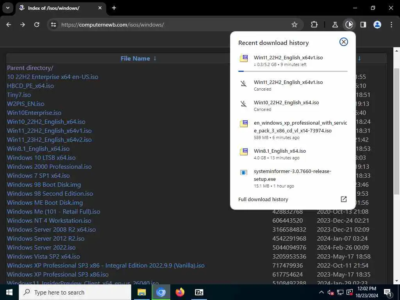
Task: Click Windows Server 2022.iso link
Action: click(41, 247)
